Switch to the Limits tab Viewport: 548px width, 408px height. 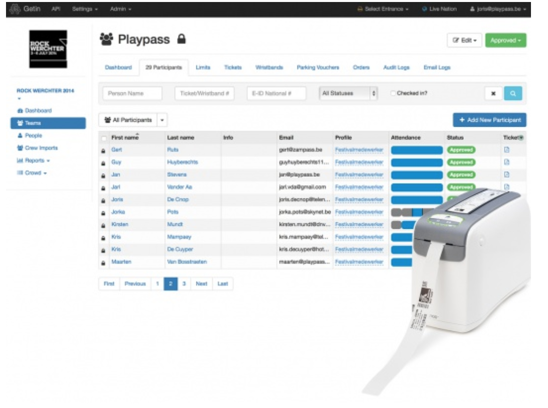[x=203, y=68]
